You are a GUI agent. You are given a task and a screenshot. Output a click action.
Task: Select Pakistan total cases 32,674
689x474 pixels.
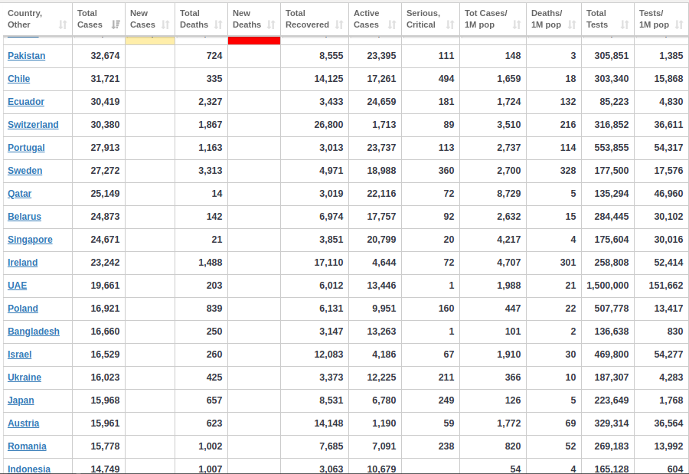105,56
